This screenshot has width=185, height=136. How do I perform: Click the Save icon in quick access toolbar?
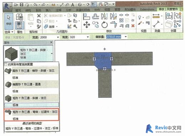point(21,5)
